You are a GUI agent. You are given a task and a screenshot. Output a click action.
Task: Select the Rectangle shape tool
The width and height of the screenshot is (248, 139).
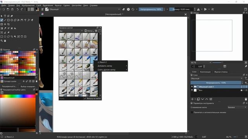click(x=8, y=20)
